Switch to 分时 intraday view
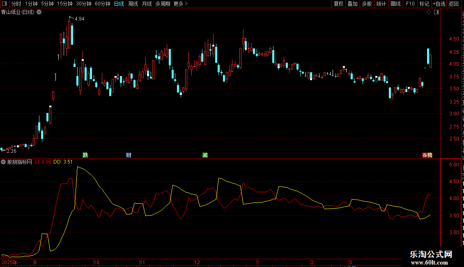Screen dimensions: 464x267 click(16, 4)
